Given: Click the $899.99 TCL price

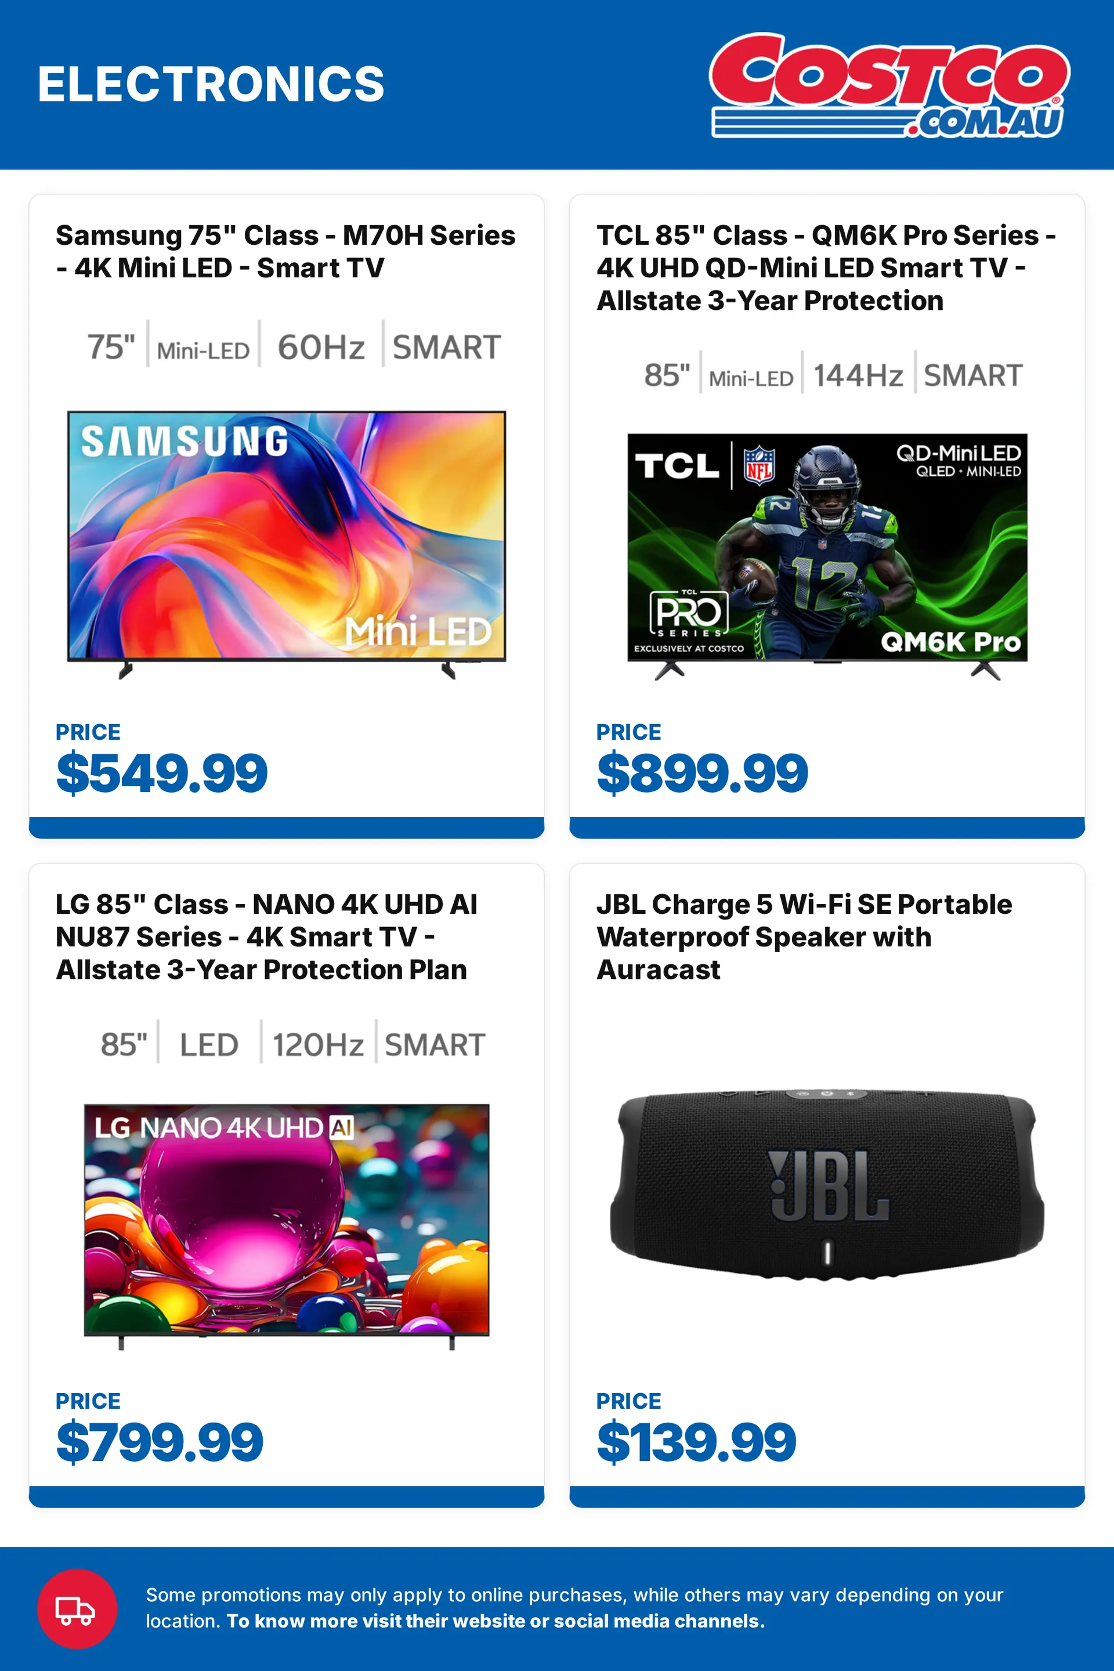Looking at the screenshot, I should [702, 773].
